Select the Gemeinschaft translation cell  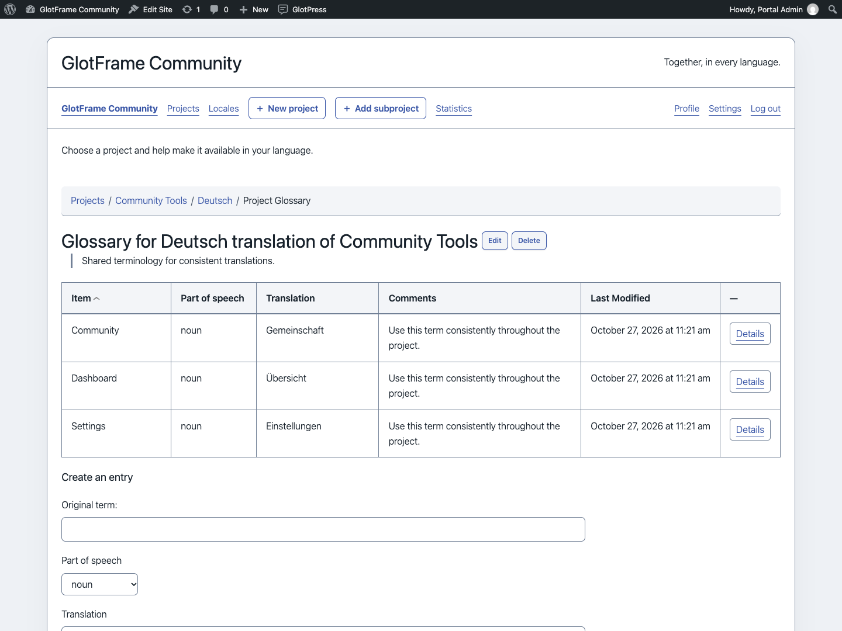point(318,338)
